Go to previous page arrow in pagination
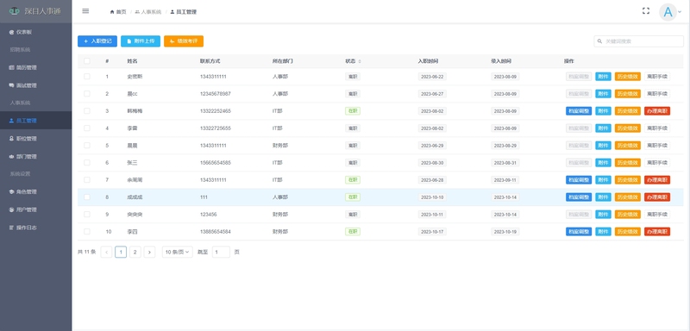Viewport: 690px width, 331px height. point(106,252)
